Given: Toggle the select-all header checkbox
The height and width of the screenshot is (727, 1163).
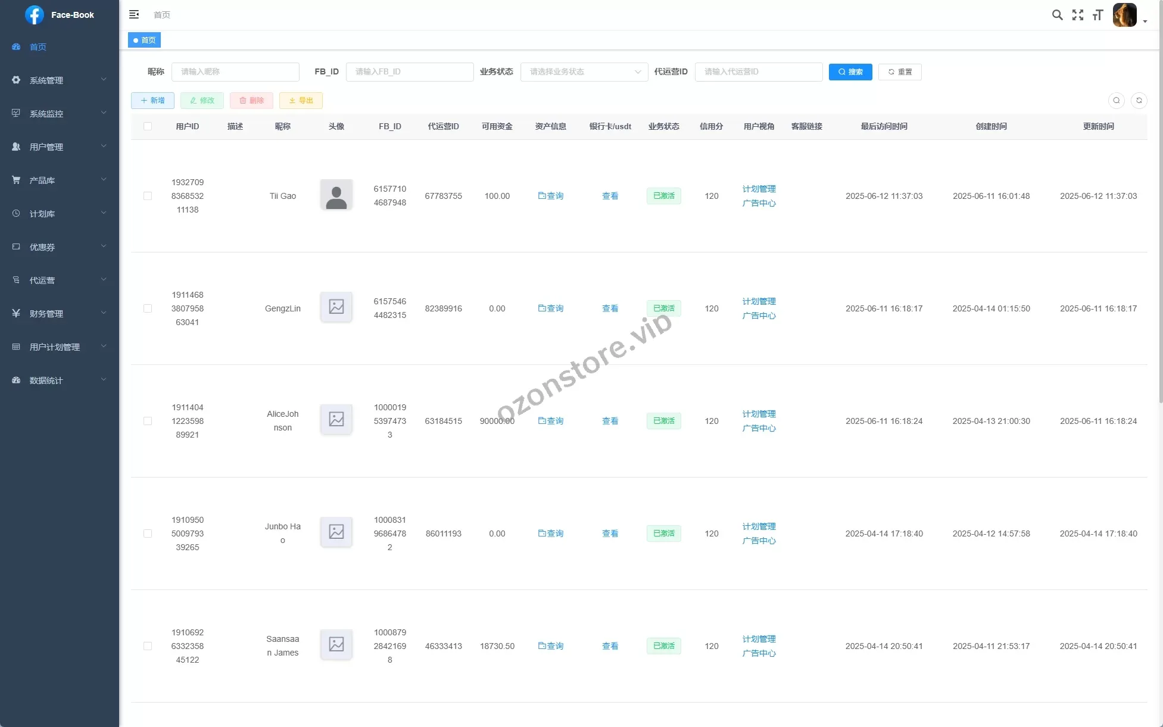Looking at the screenshot, I should [148, 126].
